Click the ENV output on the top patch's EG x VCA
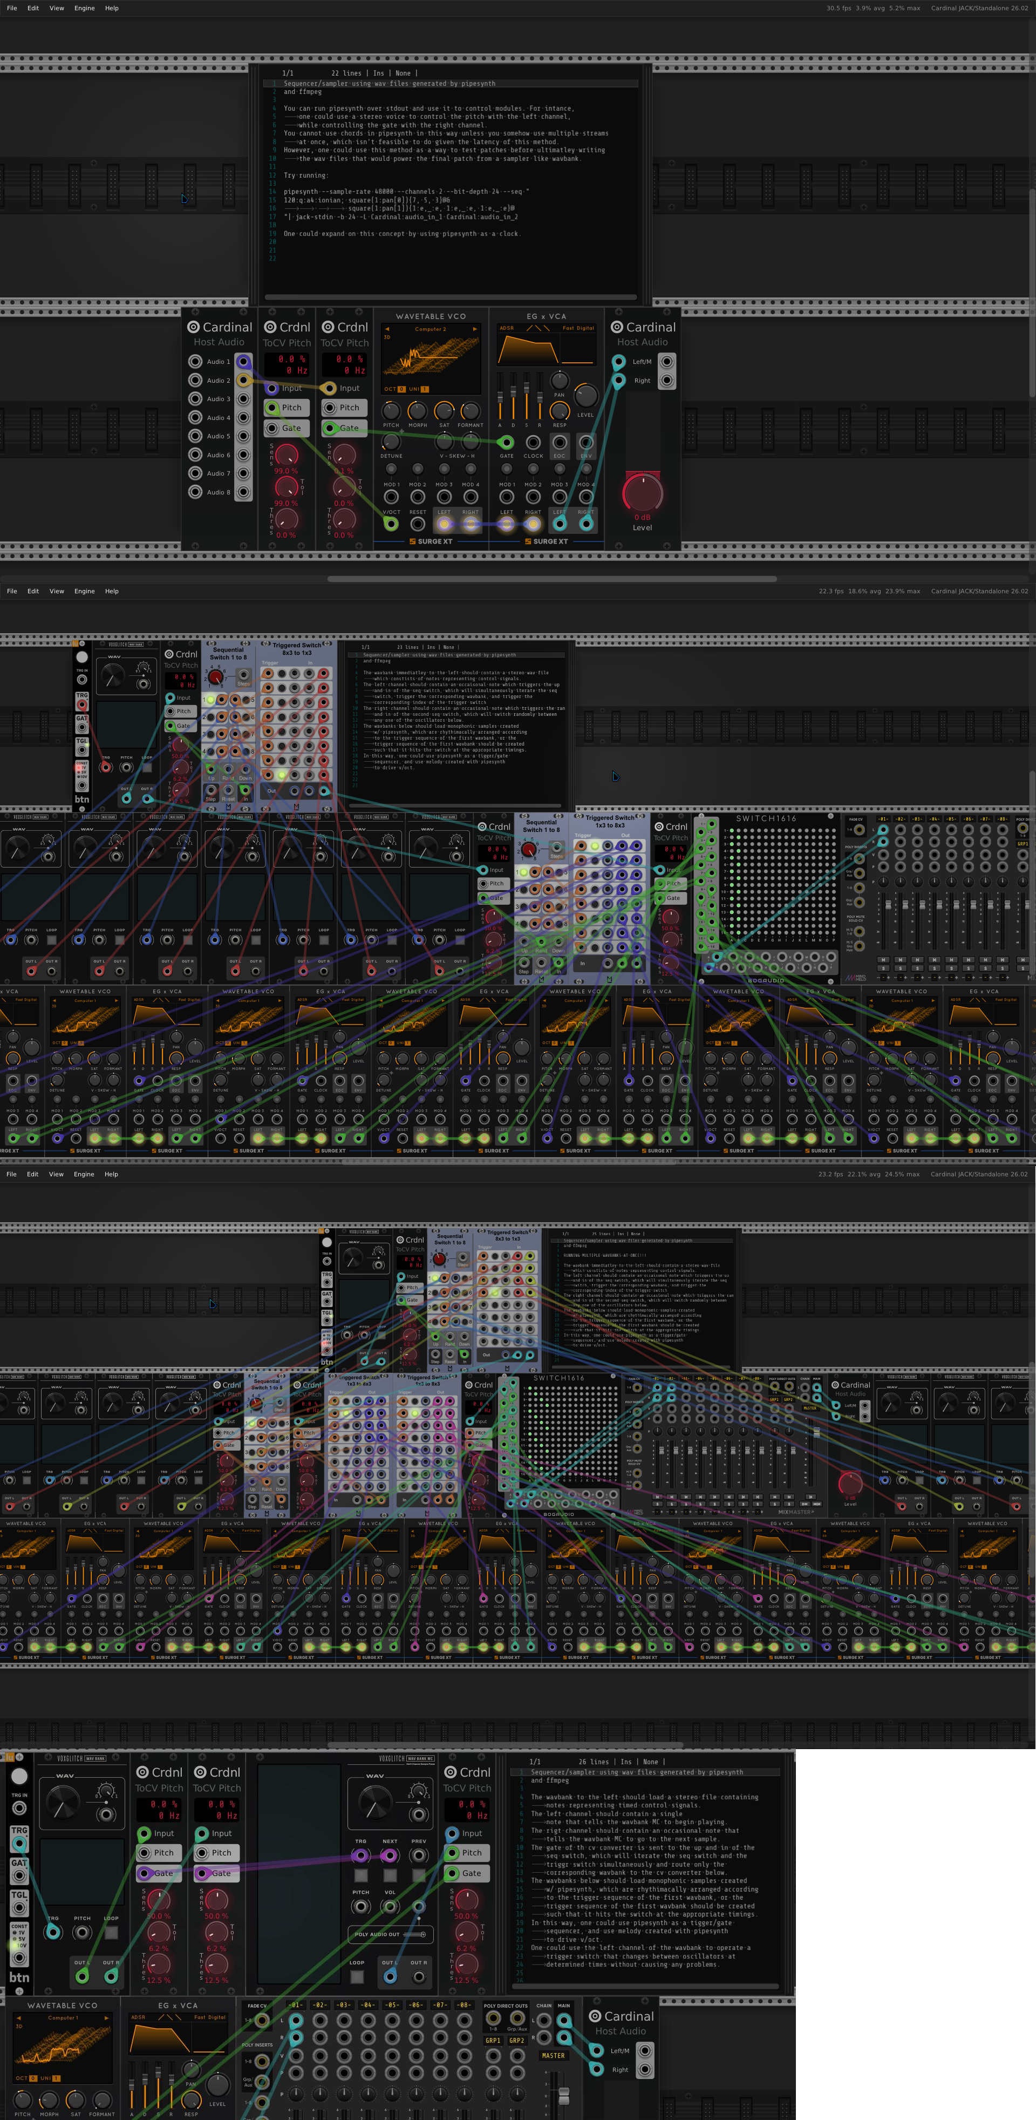Image resolution: width=1036 pixels, height=2120 pixels. click(586, 443)
